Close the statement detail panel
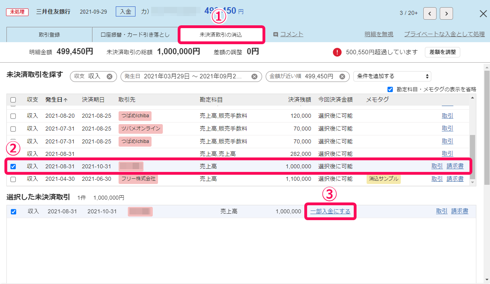This screenshot has width=490, height=284. [x=483, y=13]
